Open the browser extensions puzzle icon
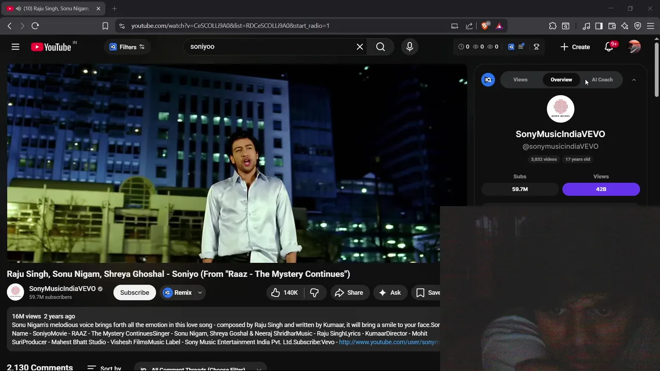The width and height of the screenshot is (660, 371). [x=553, y=26]
